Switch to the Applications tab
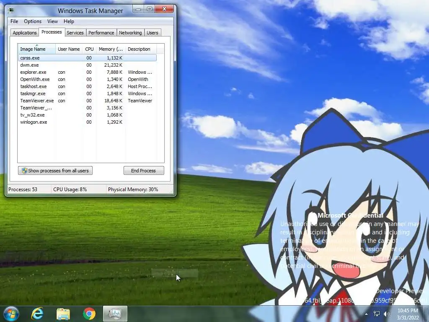 (24, 33)
